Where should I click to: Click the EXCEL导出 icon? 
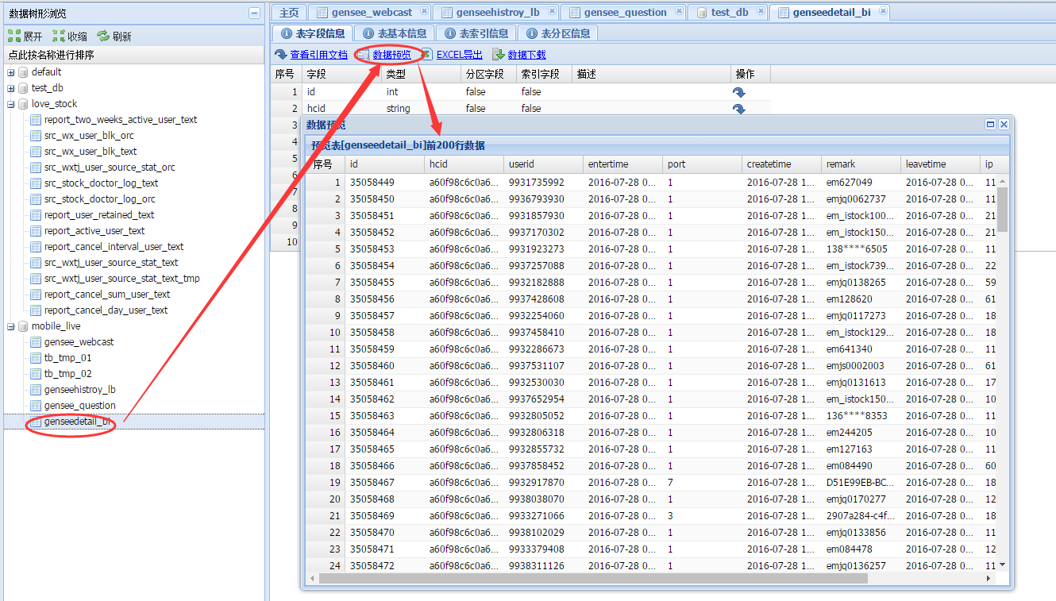click(426, 55)
